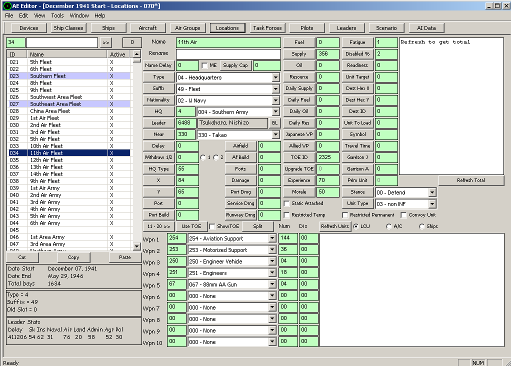Click the 11 - 20 >> weapons page button
511x366 pixels.
[x=158, y=226]
